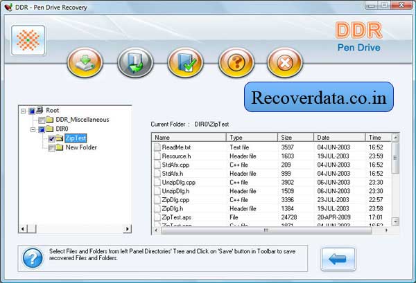Click the DDR app icon in title bar
This screenshot has height=283, width=416.
(8, 7)
